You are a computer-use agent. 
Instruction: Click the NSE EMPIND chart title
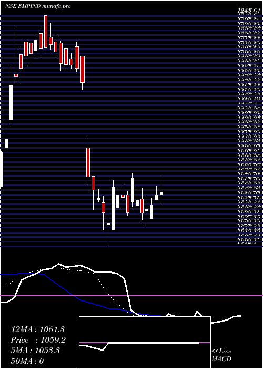point(38,6)
